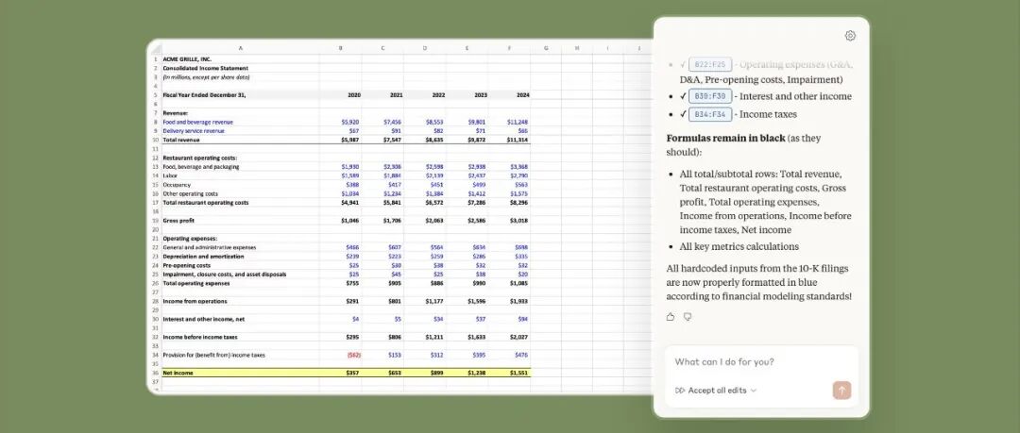Select the 2023 year header cell
The image size is (1020, 433).
[467, 95]
